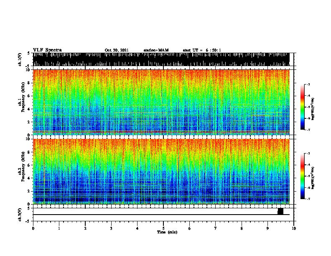Click the "-3" tick on ch.1 colorbar
Viewport: 331px width, 256px height.
point(308,84)
